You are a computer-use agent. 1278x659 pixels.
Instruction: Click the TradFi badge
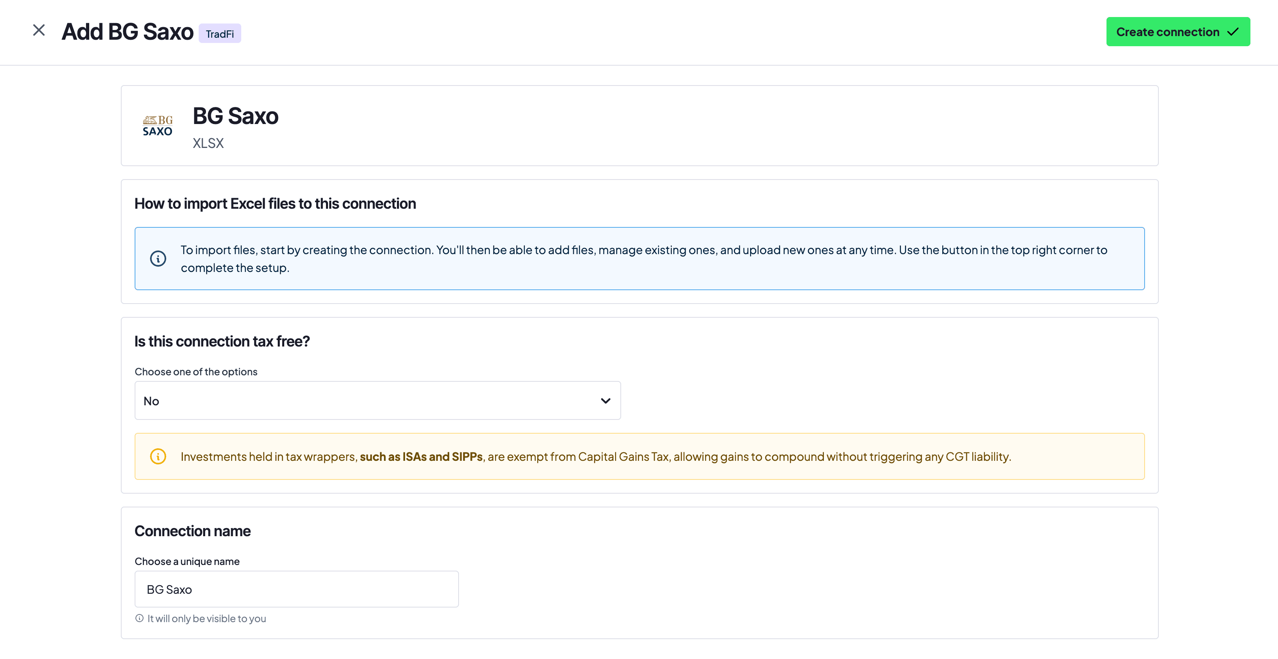tap(220, 34)
